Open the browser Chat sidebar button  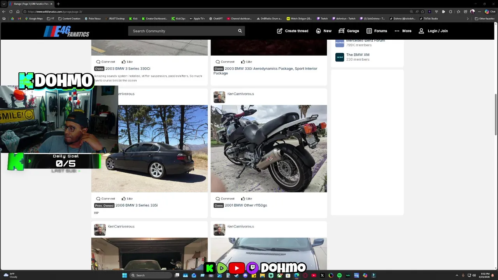[x=490, y=12]
